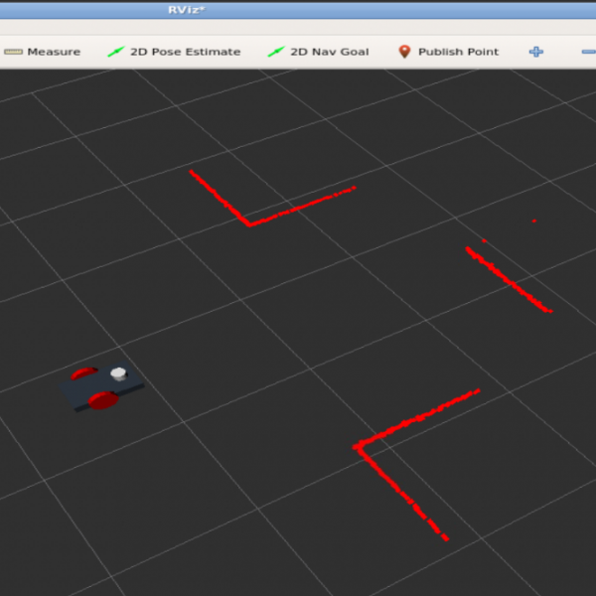Click the 2D Pose Estimate green arrow icon

[116, 52]
